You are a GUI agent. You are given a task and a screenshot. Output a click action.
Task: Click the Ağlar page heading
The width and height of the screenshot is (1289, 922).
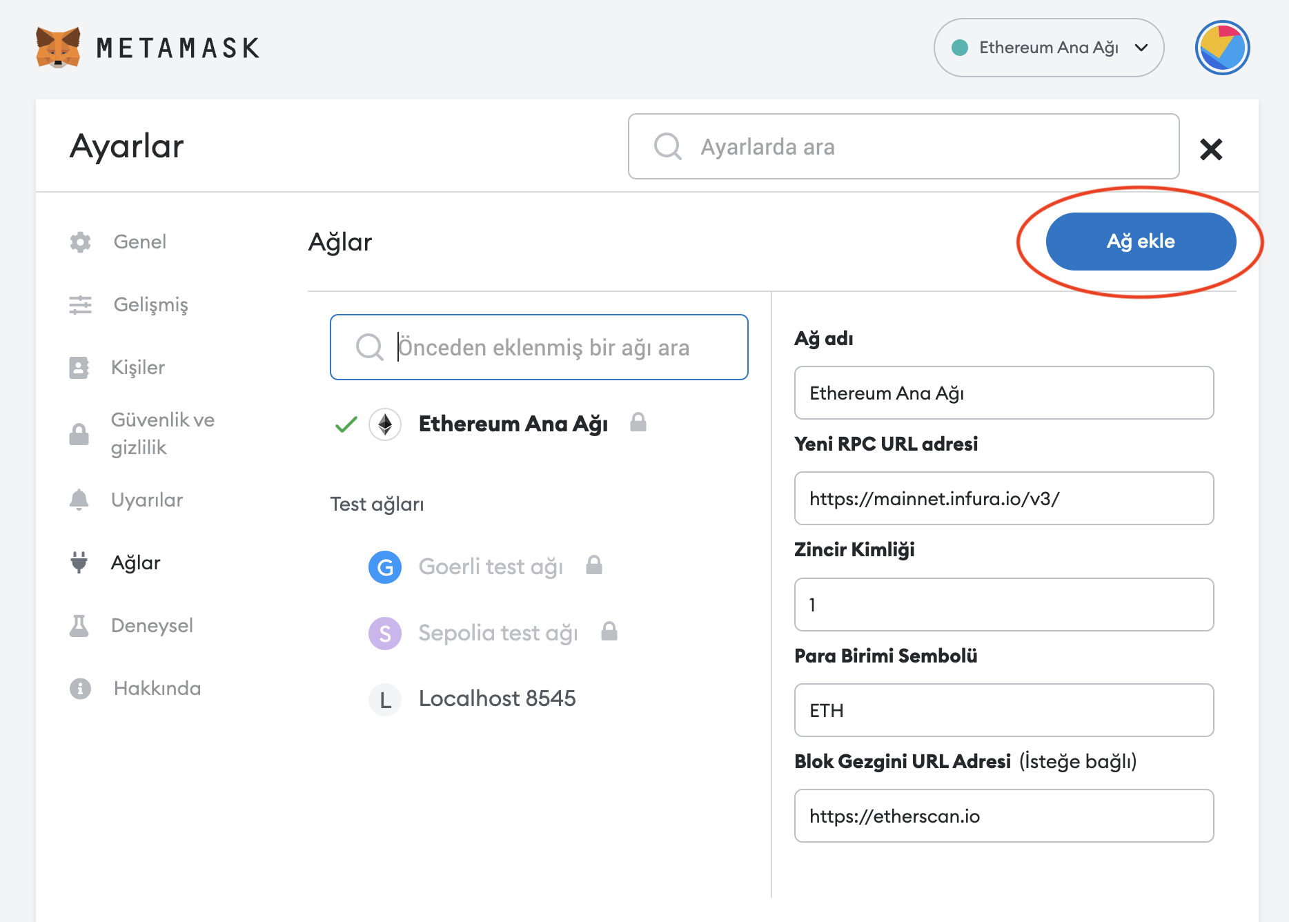tap(340, 242)
